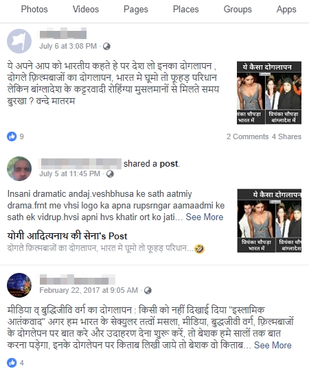
Task: Click the July 6 at 3:08 PM timestamp
Action: 68,46
